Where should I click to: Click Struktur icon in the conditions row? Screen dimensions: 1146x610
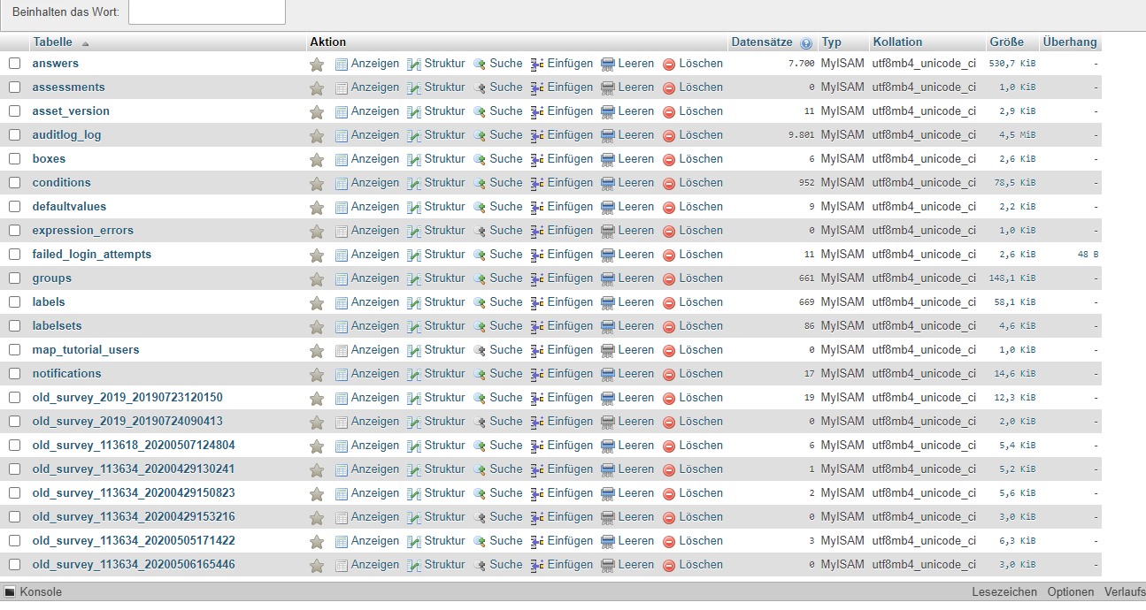point(414,183)
